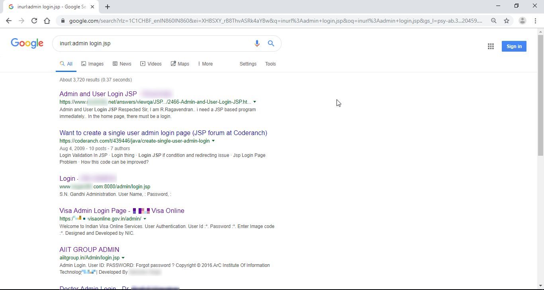Click the browser address bar URL

[276, 21]
